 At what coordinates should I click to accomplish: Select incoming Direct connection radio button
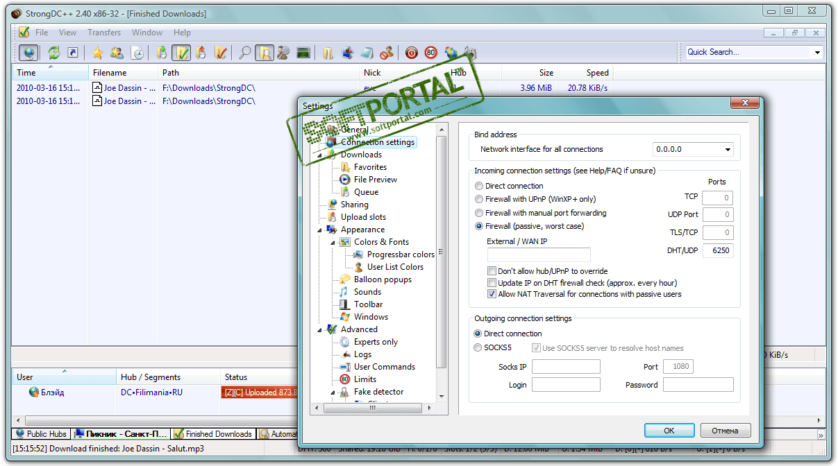pyautogui.click(x=479, y=186)
